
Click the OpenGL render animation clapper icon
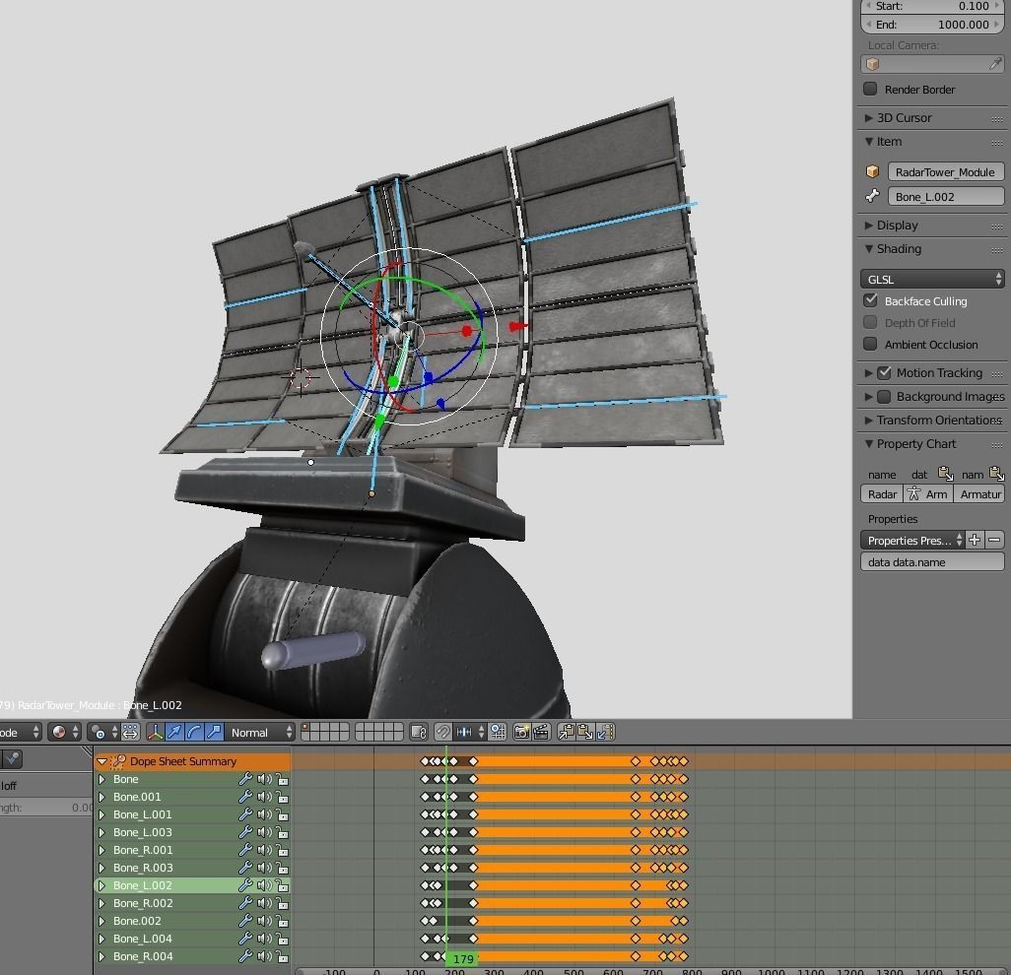(541, 732)
